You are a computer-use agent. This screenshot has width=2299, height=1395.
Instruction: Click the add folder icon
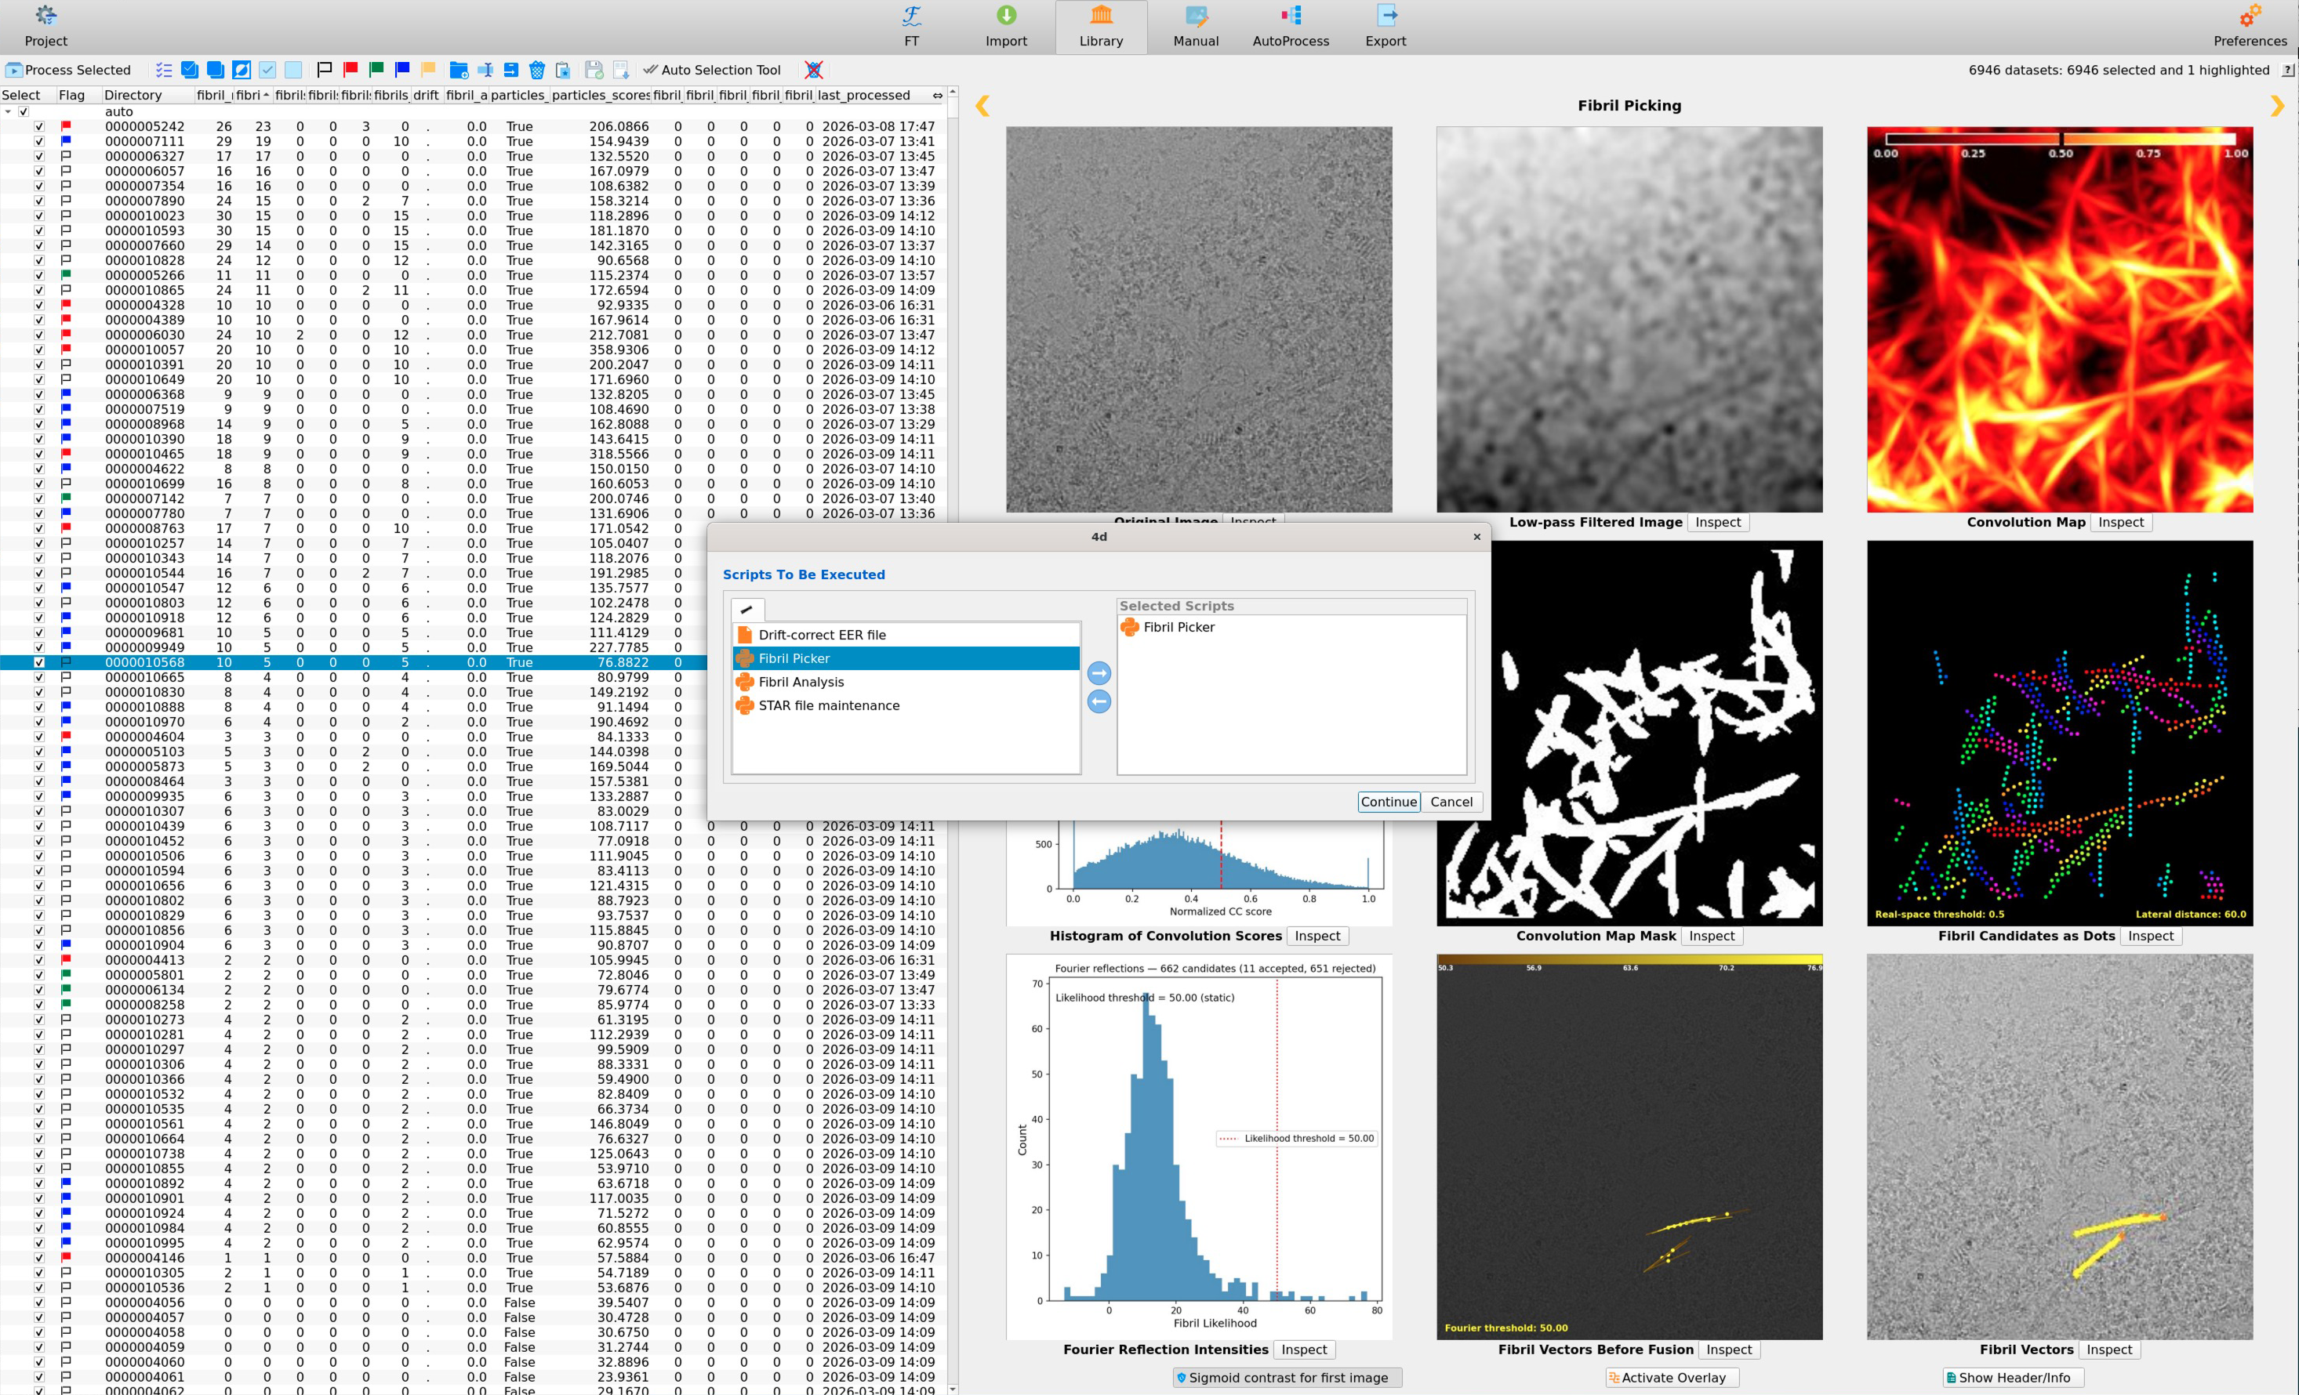point(458,70)
